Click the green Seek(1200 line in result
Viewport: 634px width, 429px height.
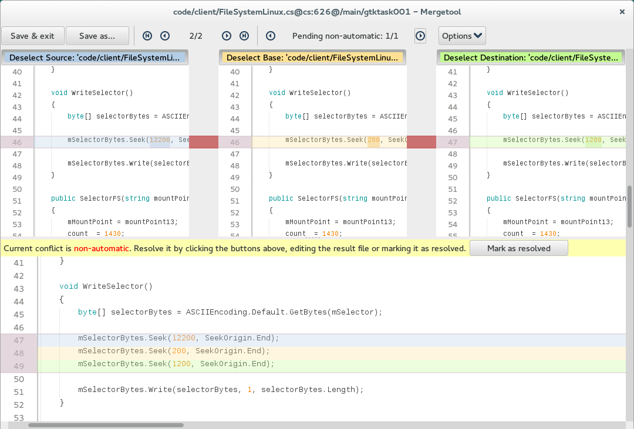tap(176, 364)
